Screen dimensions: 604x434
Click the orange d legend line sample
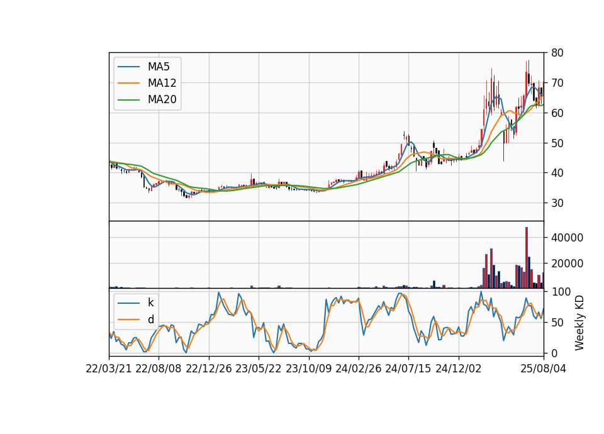(128, 320)
